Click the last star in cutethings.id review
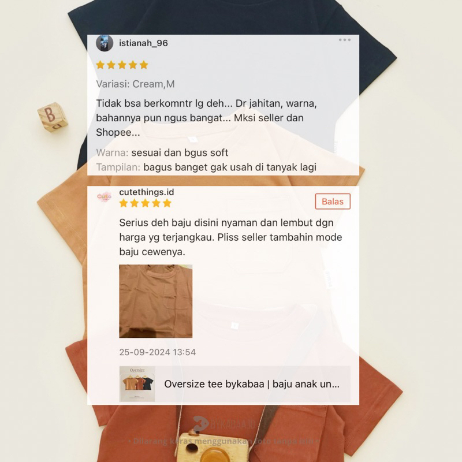Viewport: 462px width, 462px height. [x=167, y=203]
